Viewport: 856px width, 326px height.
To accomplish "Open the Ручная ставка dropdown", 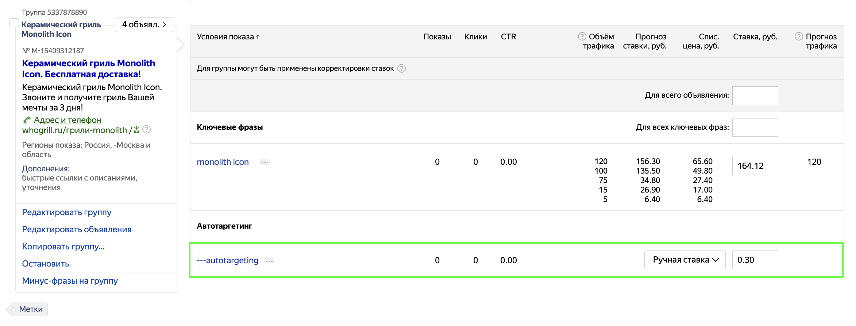I will 685,260.
